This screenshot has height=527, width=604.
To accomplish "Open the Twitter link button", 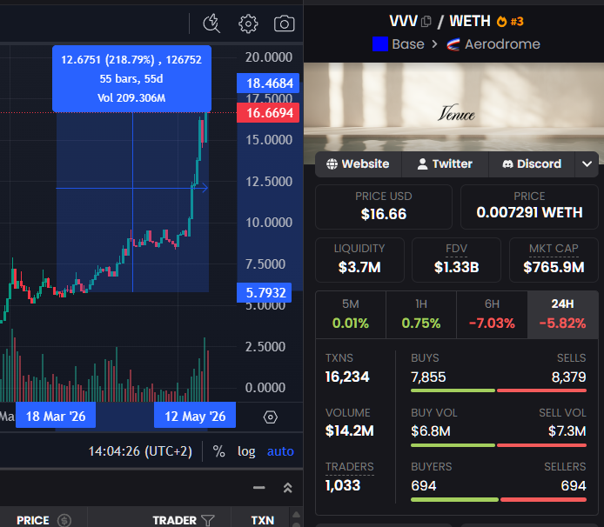I will tap(445, 164).
